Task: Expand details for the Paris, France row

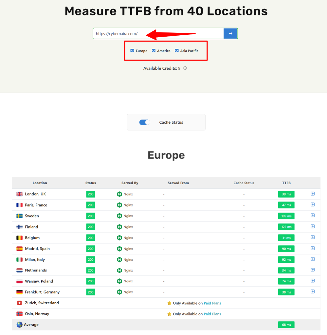Action: click(313, 204)
